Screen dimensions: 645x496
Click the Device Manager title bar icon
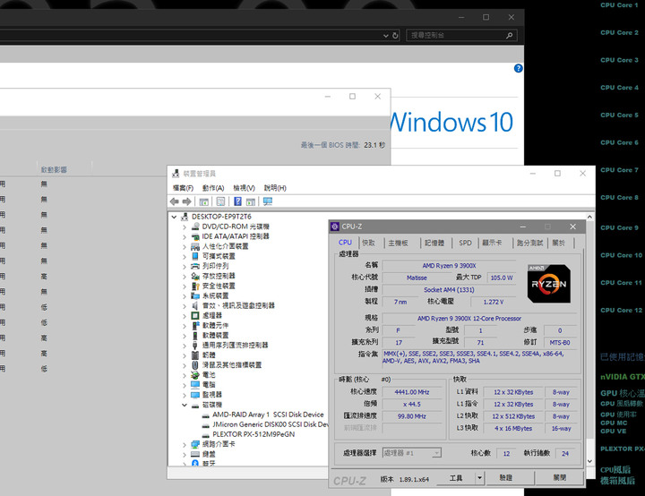pyautogui.click(x=176, y=174)
